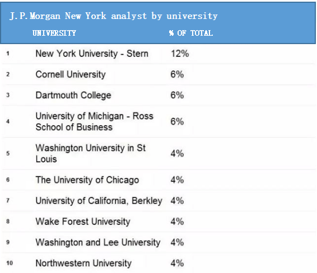This screenshot has height=273, width=317.
Task: Click the UNIVERSITY column header
Action: pyautogui.click(x=54, y=33)
